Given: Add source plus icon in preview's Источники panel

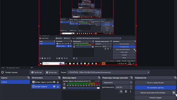Looking at the screenshot, I should point(57,58).
